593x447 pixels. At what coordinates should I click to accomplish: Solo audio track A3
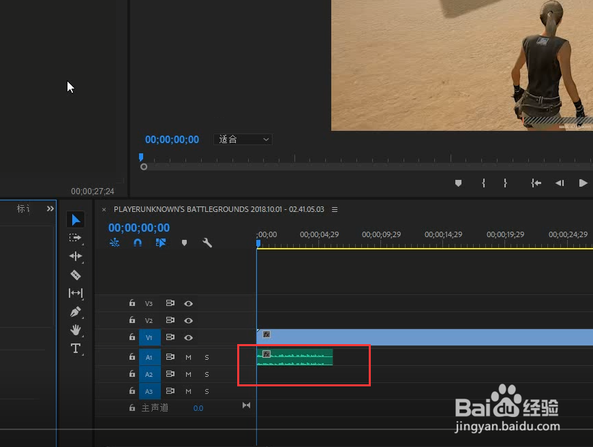click(x=207, y=391)
